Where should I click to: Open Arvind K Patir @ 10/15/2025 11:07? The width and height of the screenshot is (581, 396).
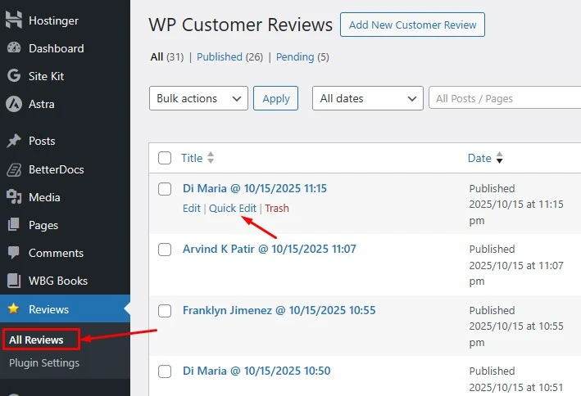(270, 249)
